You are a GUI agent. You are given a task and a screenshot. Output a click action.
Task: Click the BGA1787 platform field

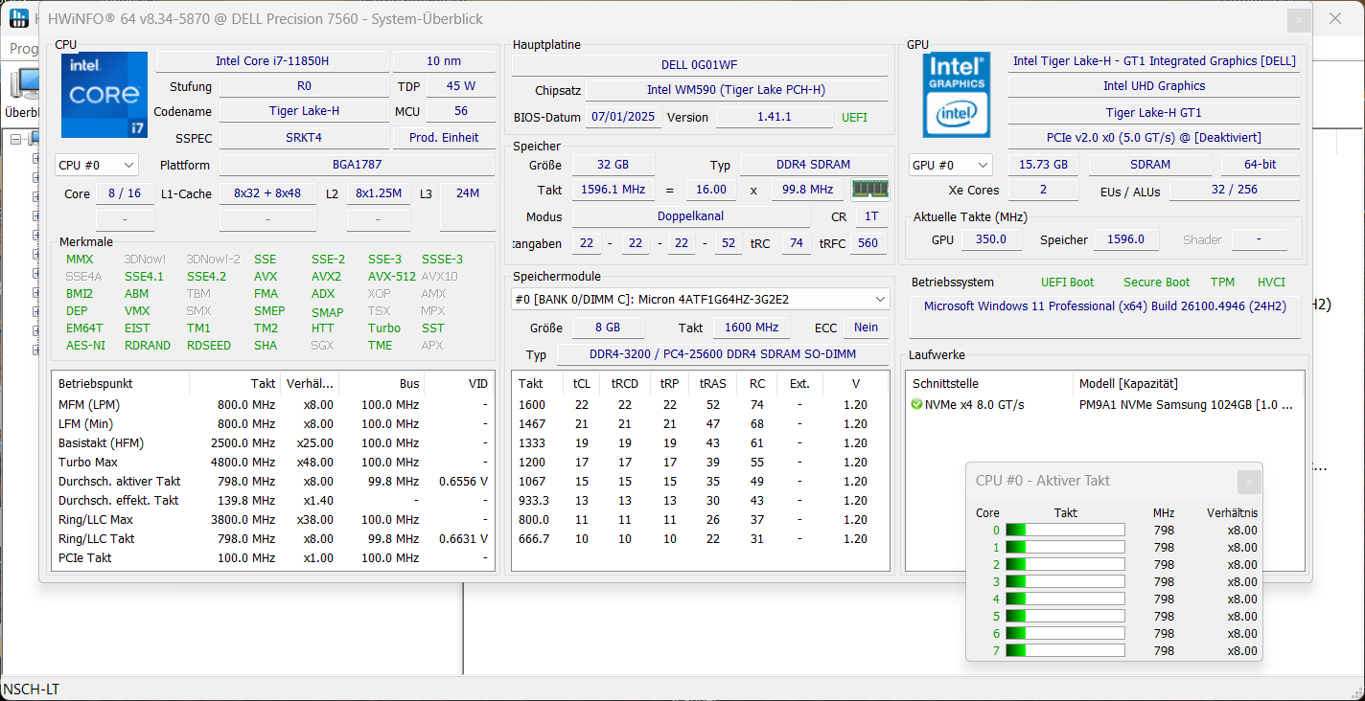pos(357,165)
